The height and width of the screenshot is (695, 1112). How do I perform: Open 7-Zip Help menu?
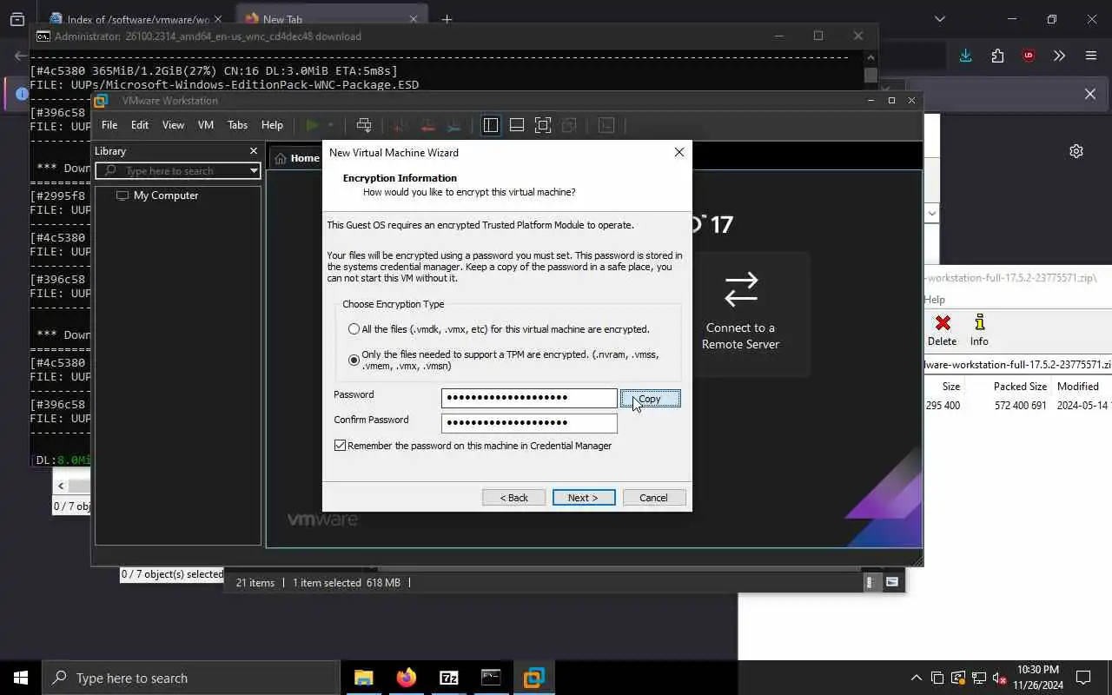pyautogui.click(x=934, y=300)
